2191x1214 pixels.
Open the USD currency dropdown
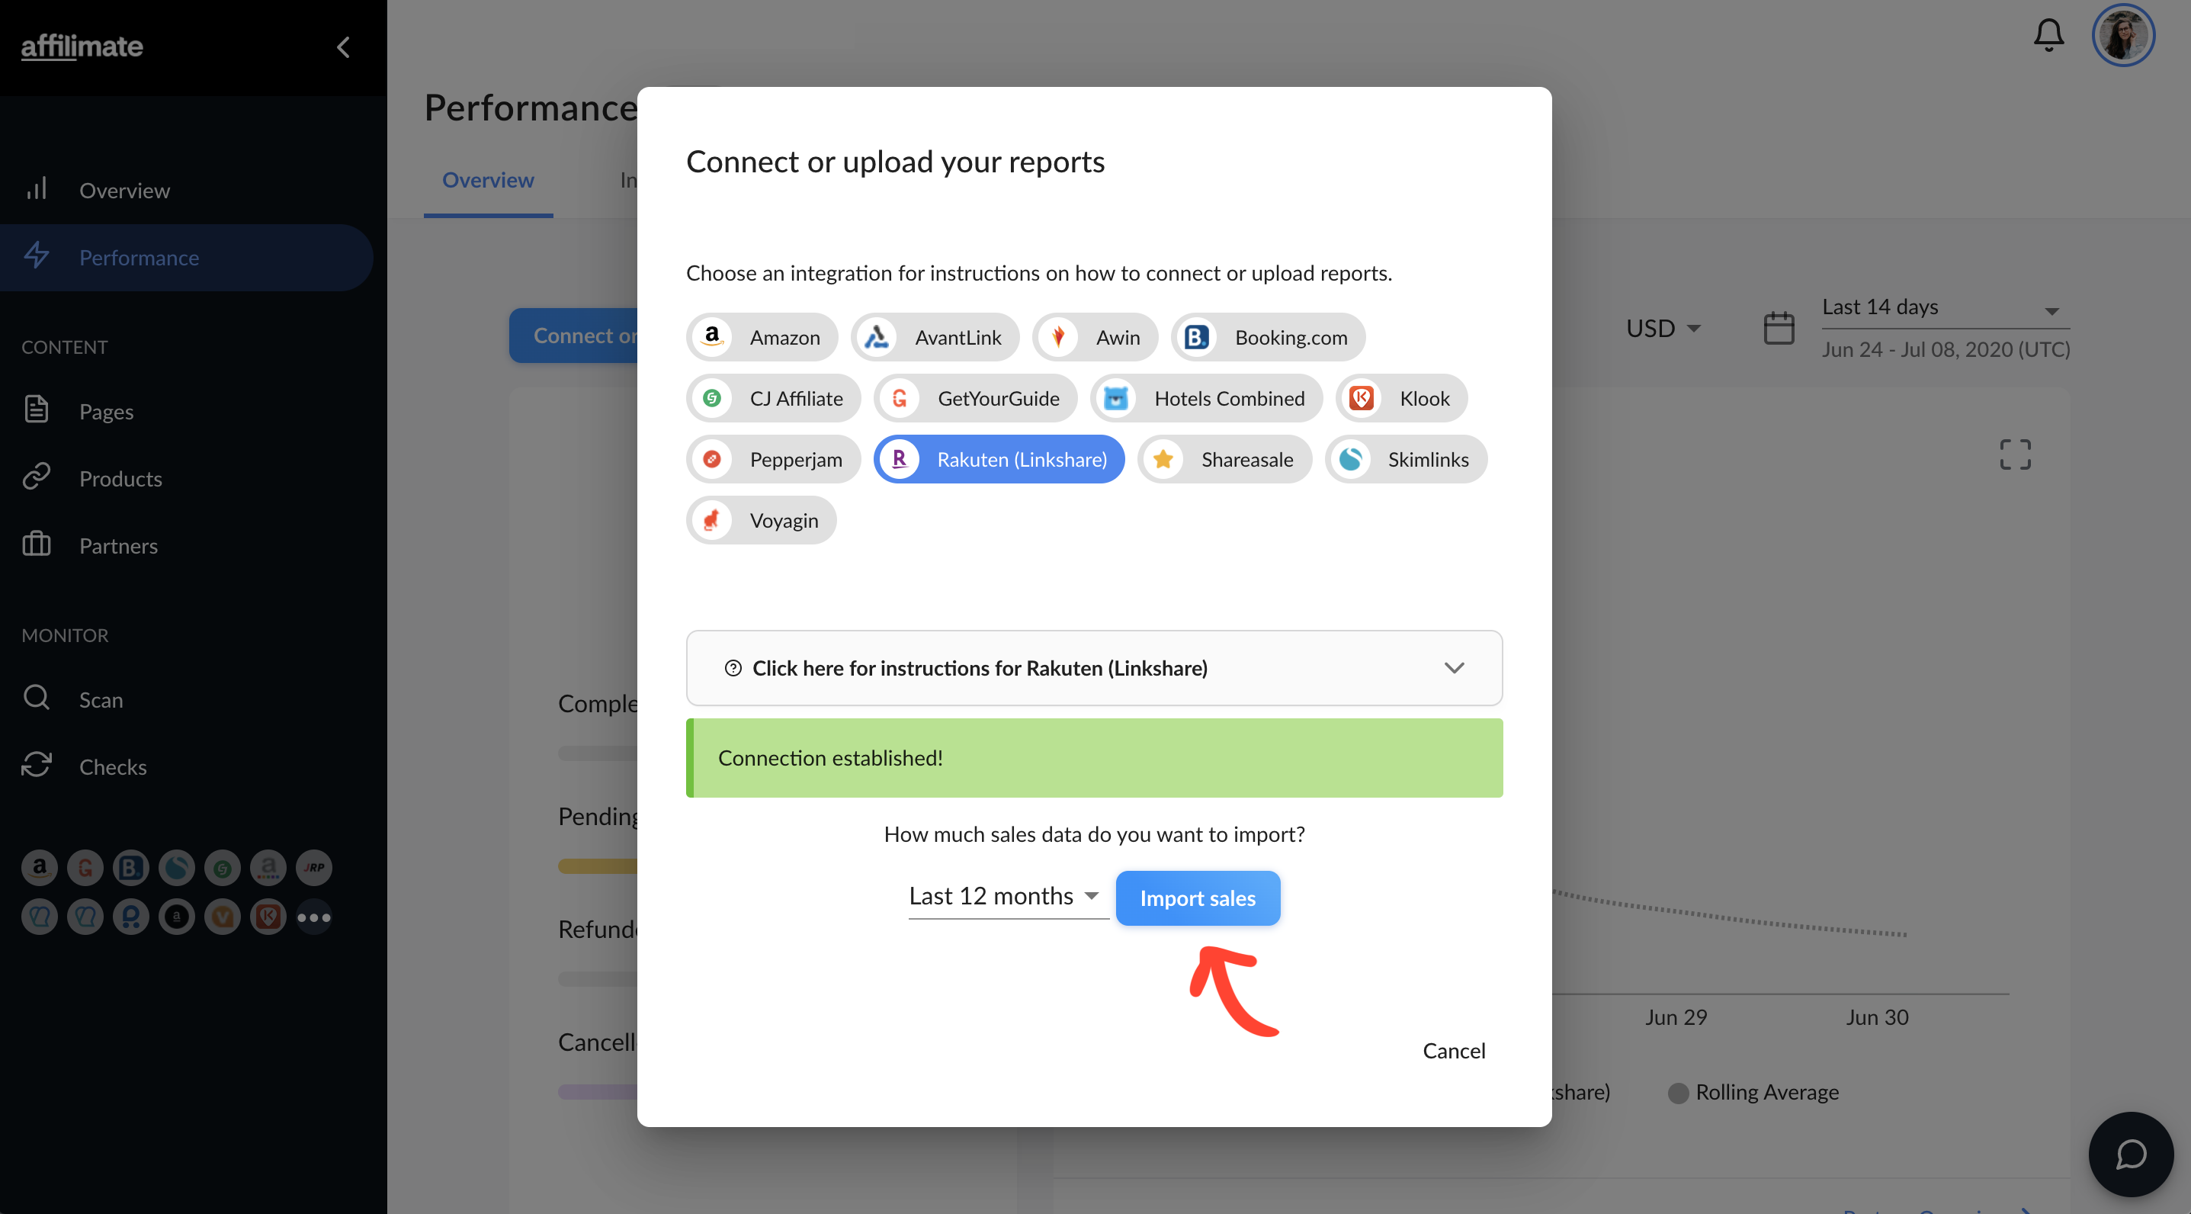pyautogui.click(x=1663, y=329)
